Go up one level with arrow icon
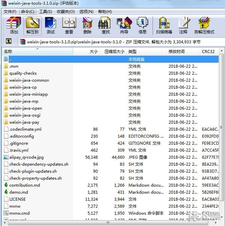Image resolution: width=225 pixels, height=226 pixels. 9,42
